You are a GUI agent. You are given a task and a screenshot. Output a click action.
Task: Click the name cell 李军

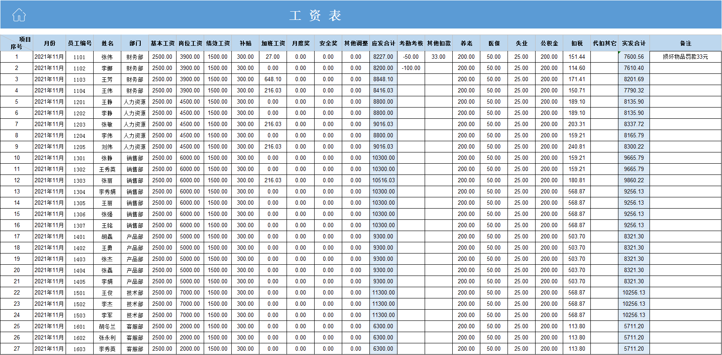[107, 315]
